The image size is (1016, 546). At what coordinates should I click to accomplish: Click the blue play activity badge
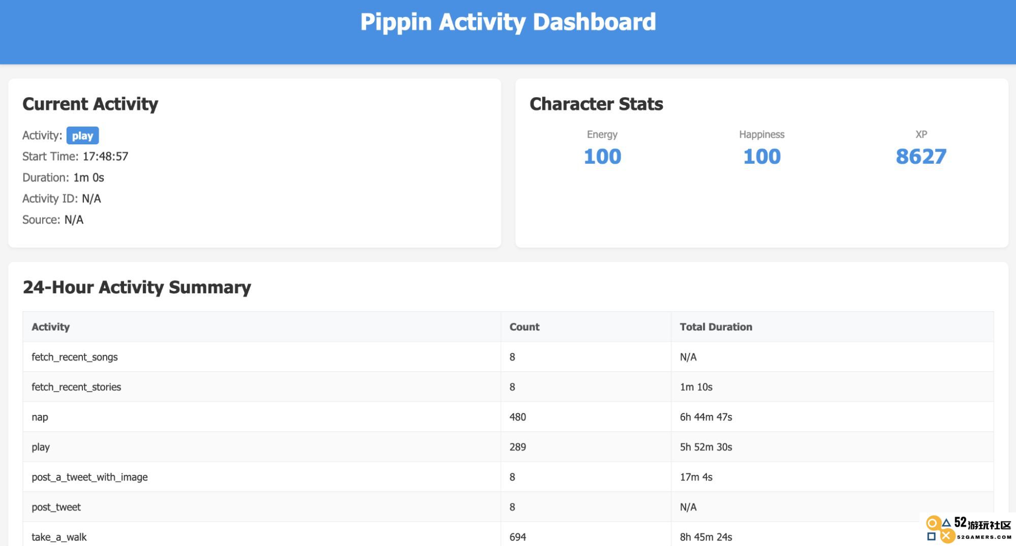coord(82,136)
